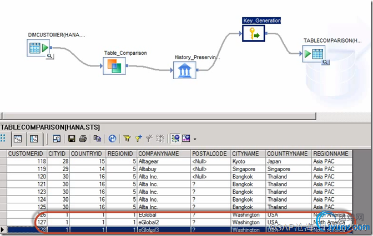The width and height of the screenshot is (373, 236).
Task: Sort by CUSTOMERID column header
Action: click(x=26, y=153)
